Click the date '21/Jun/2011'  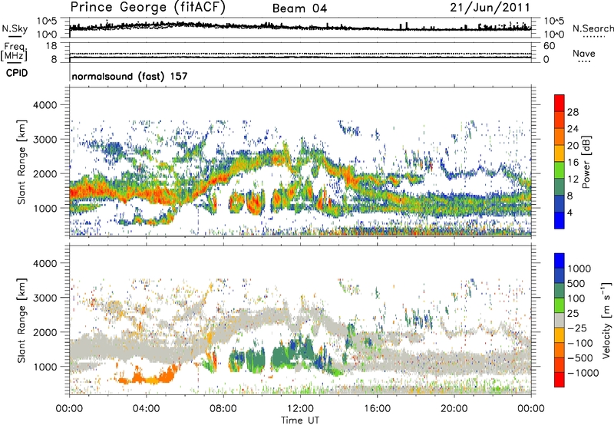click(490, 8)
